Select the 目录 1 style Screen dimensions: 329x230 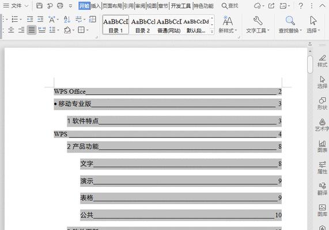(x=116, y=25)
